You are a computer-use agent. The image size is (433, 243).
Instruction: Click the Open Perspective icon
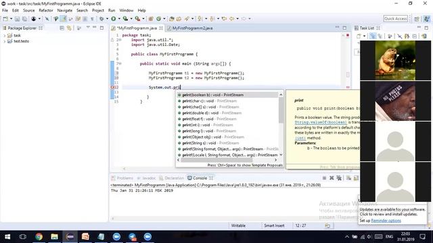point(417,19)
